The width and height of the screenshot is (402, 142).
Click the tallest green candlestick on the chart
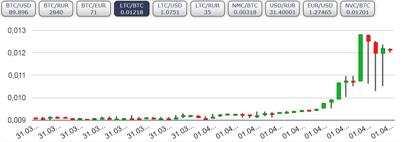pos(361,58)
